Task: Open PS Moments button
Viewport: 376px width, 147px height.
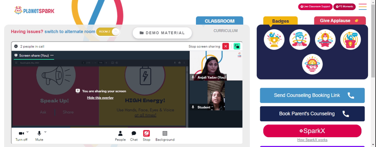Action: click(344, 7)
